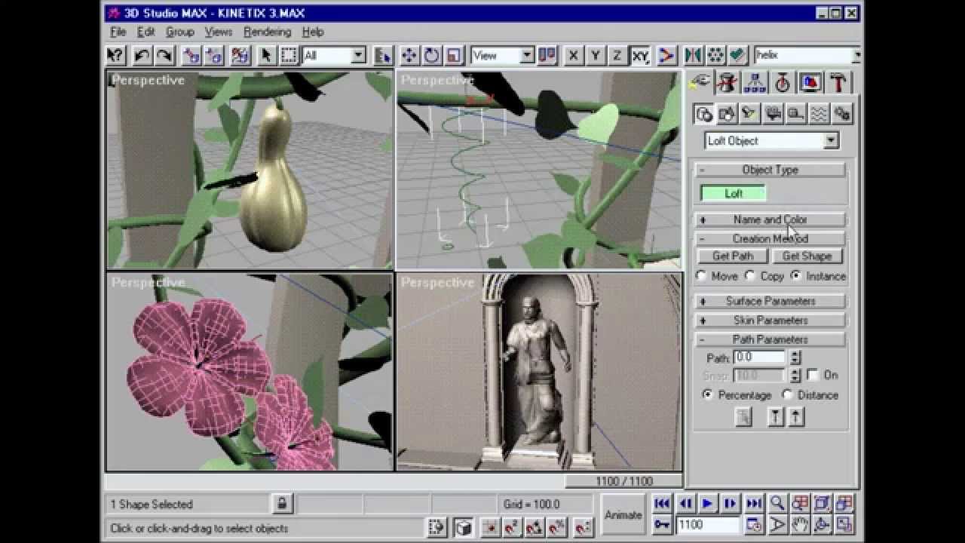Viewport: 965px width, 543px height.
Task: Click the Array tool icon
Action: [715, 55]
